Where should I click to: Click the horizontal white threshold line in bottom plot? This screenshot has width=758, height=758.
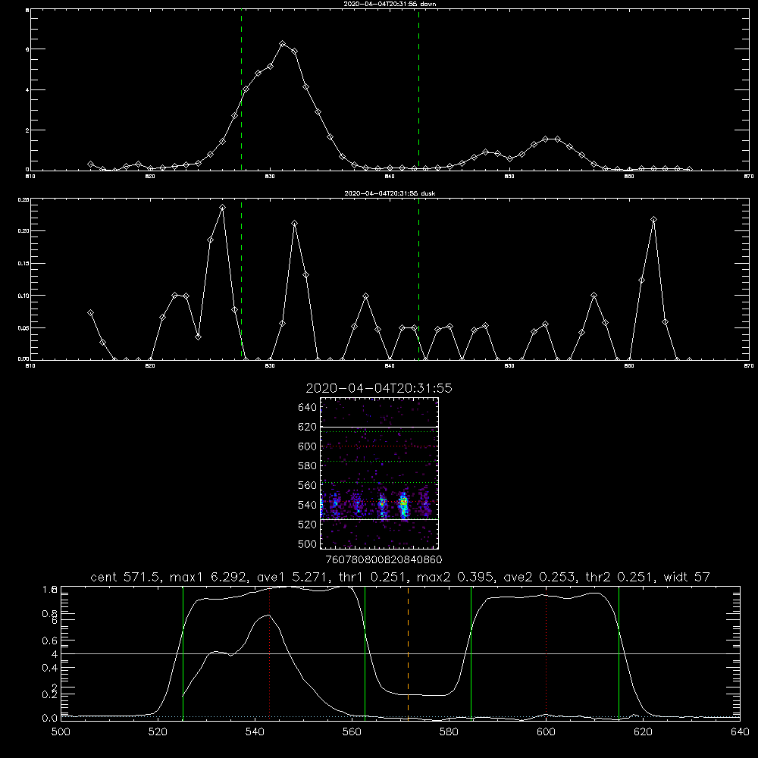pyautogui.click(x=400, y=653)
